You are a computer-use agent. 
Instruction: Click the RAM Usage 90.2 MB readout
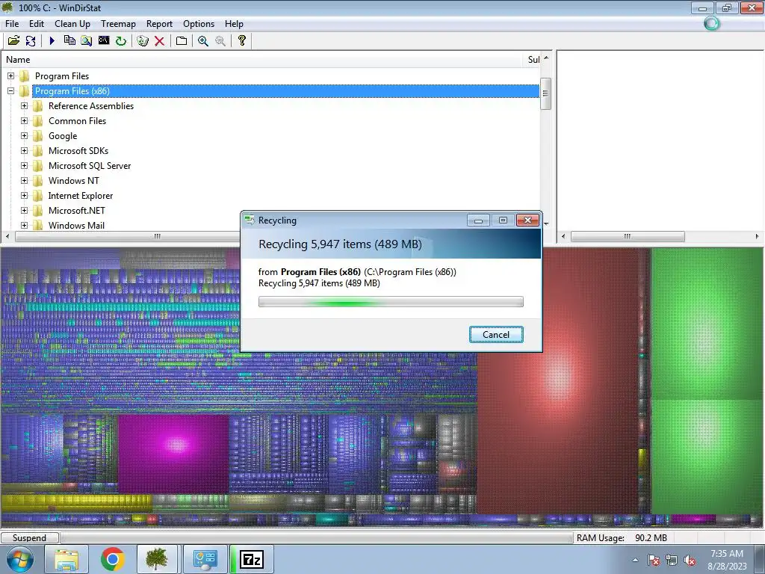pos(622,538)
